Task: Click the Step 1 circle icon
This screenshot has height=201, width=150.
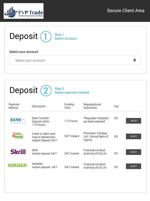Action: click(x=46, y=37)
